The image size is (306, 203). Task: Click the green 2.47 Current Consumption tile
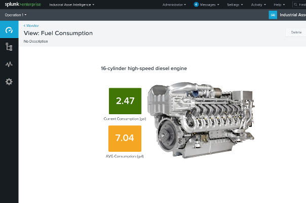pyautogui.click(x=125, y=100)
